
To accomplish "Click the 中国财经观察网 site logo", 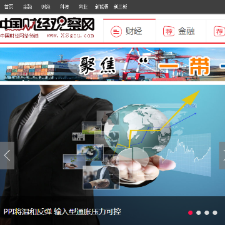I will (x=47, y=28).
